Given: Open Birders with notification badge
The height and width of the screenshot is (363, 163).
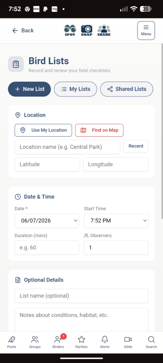Looking at the screenshot, I should 58,342.
